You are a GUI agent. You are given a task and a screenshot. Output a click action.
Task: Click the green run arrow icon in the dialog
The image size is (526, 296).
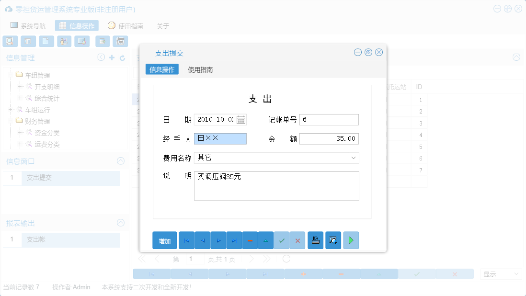[351, 240]
